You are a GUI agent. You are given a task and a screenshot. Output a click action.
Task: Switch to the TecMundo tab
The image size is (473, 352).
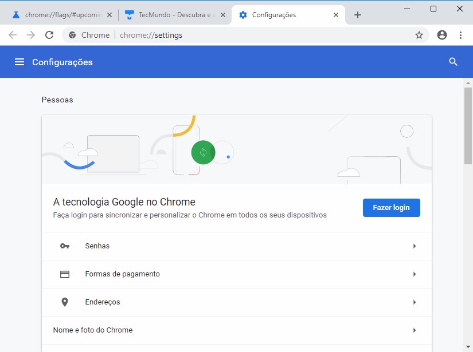click(x=175, y=15)
